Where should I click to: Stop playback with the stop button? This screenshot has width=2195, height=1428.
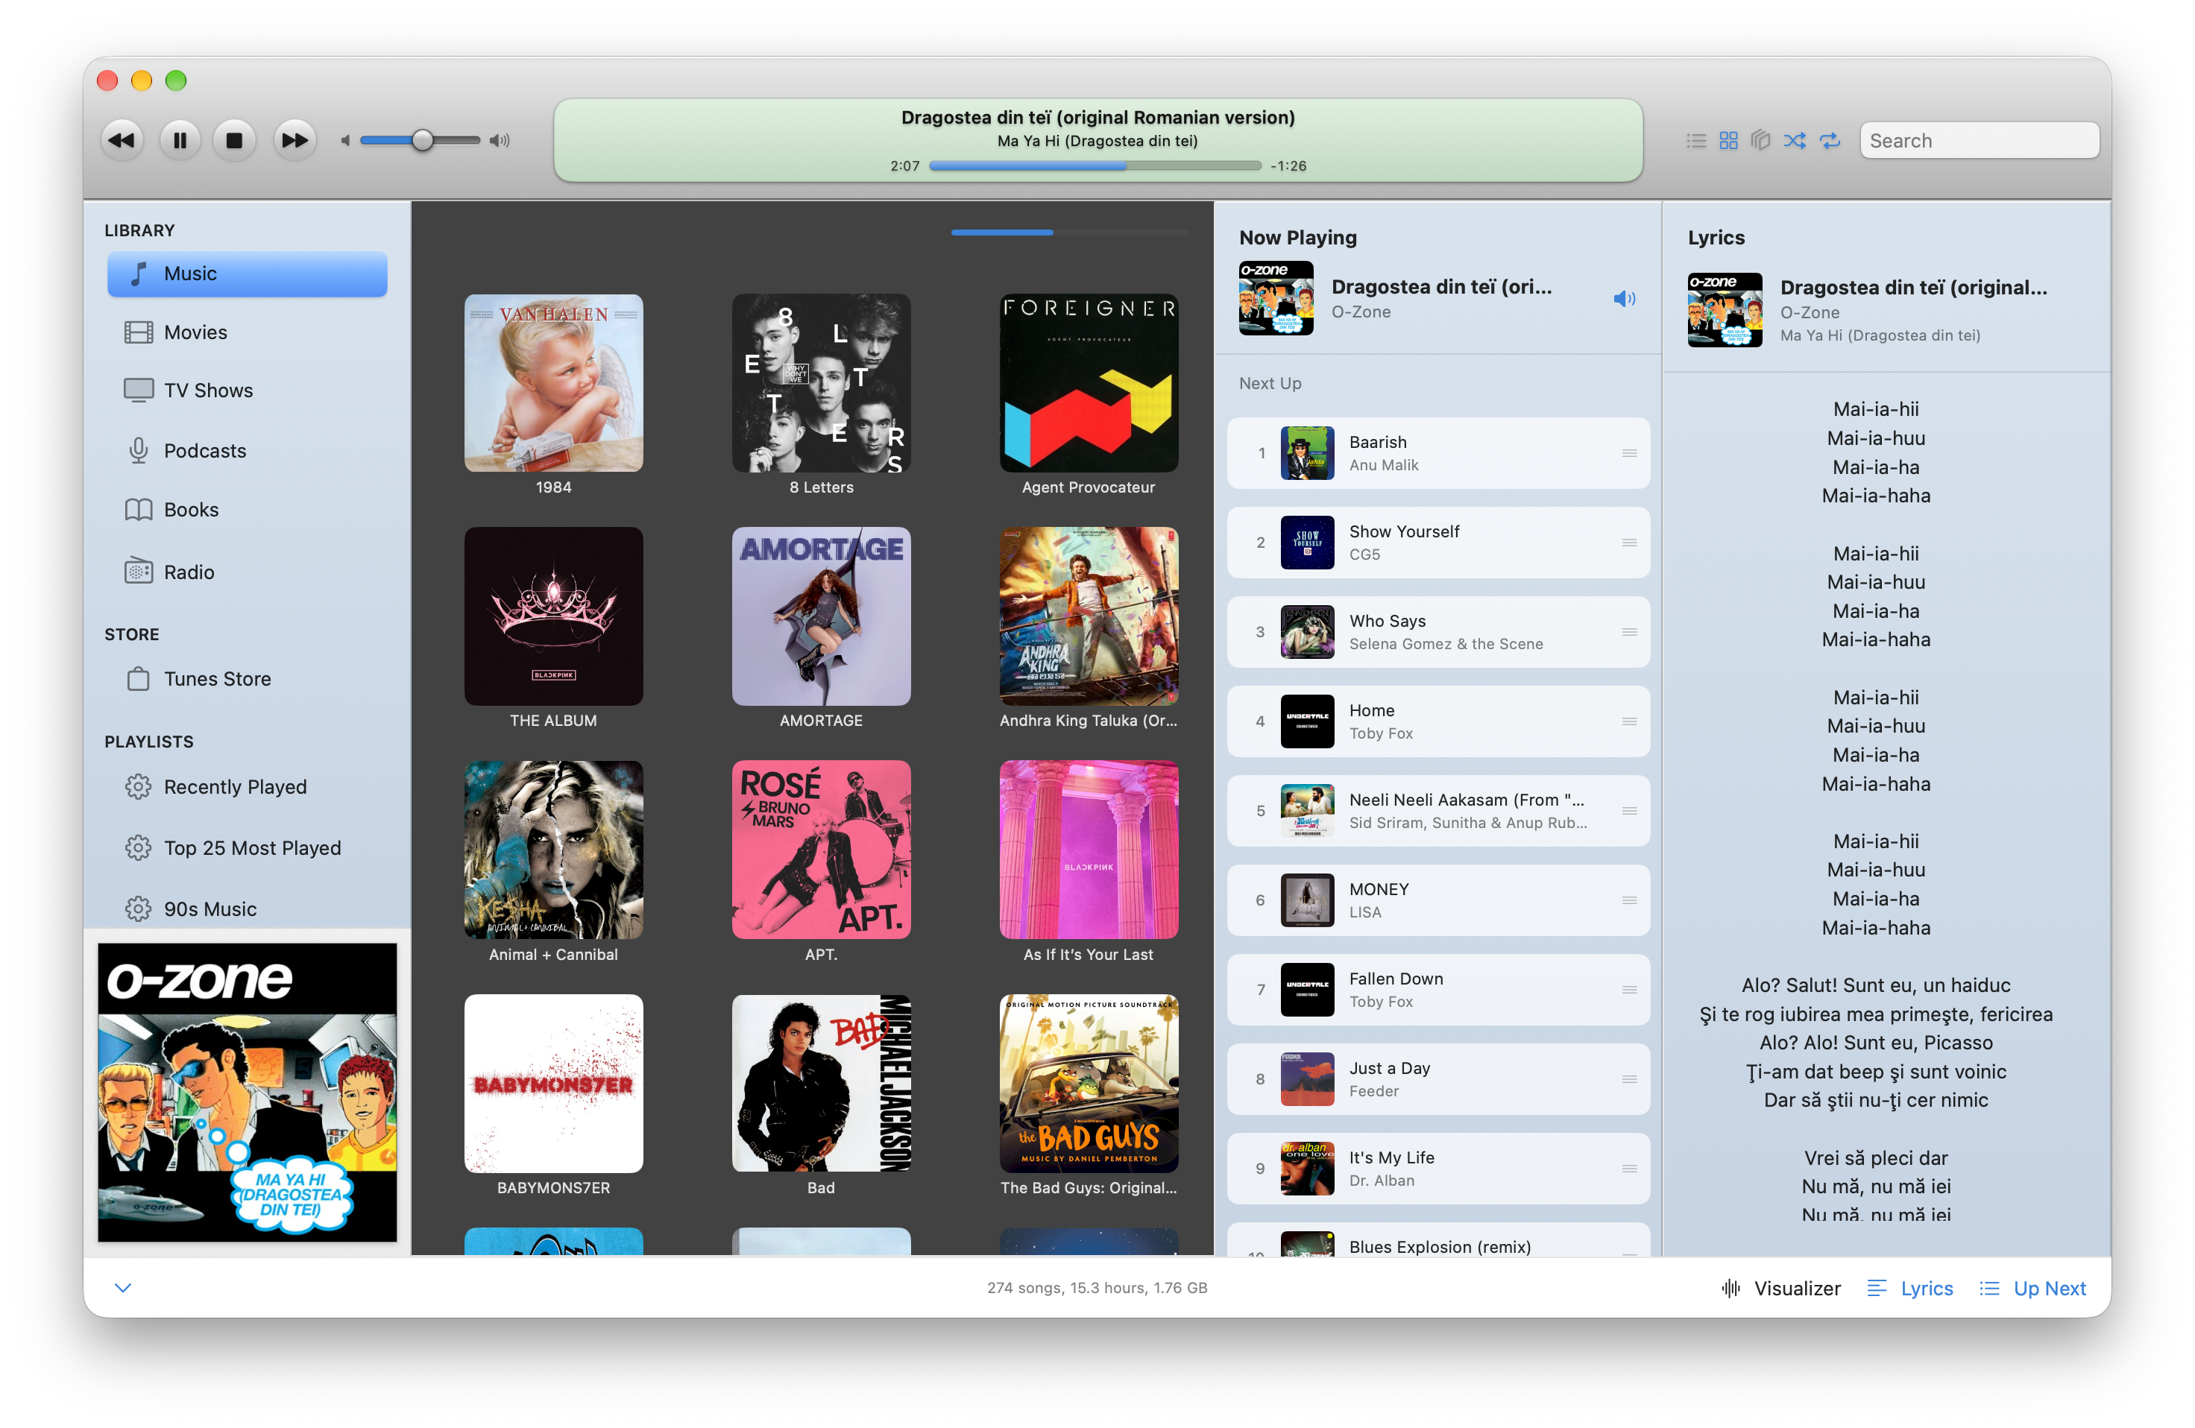point(234,141)
